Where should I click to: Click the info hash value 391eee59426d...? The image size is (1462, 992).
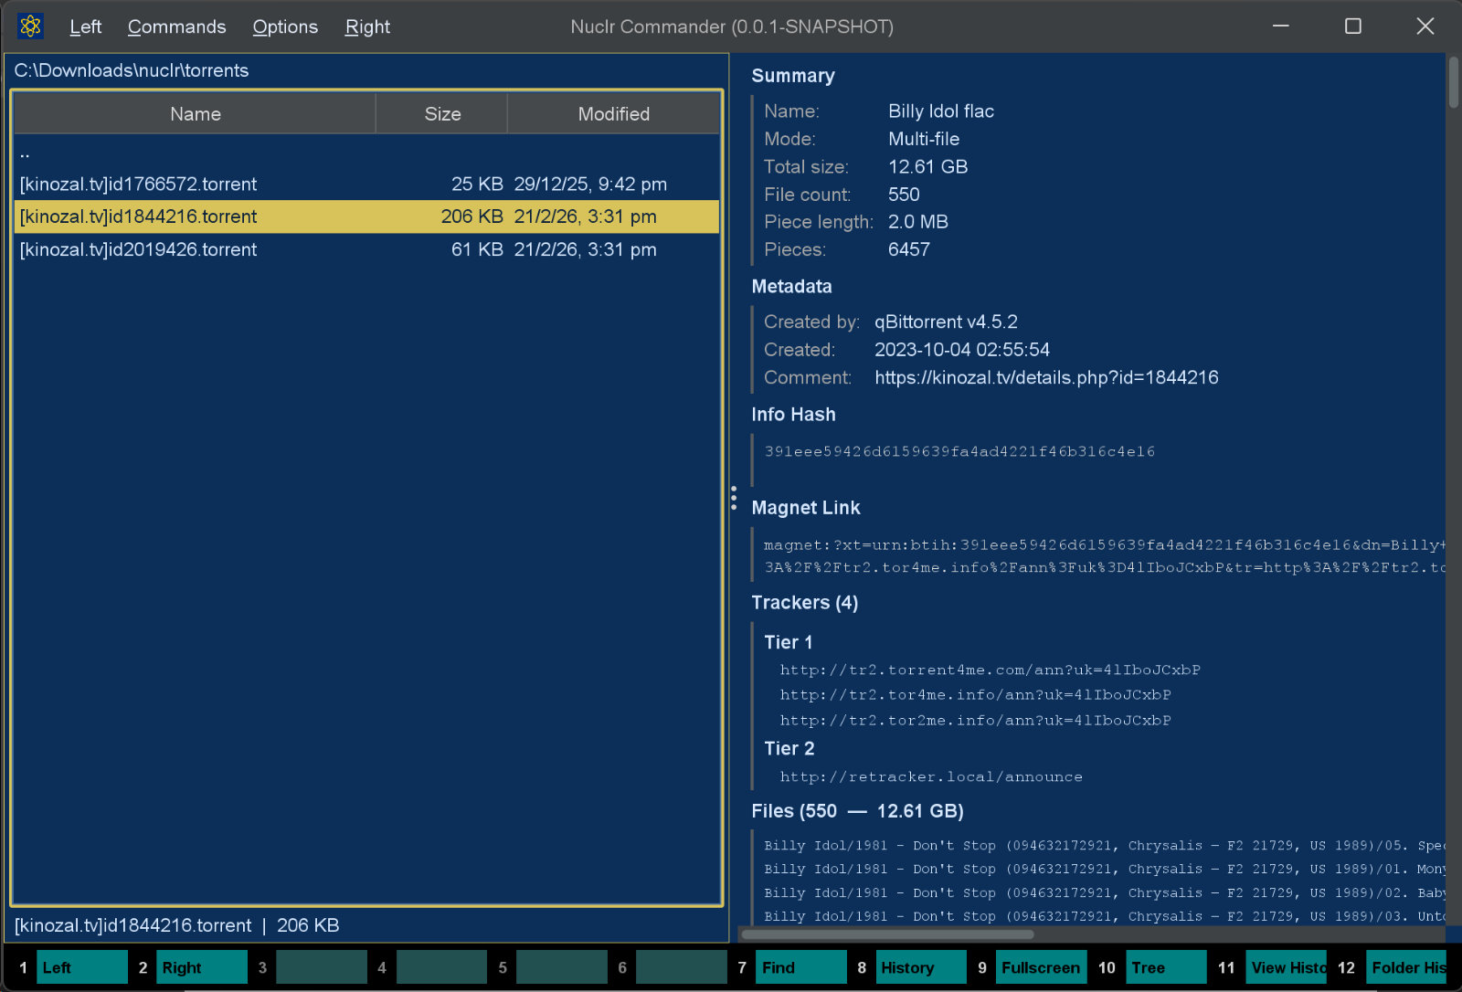pos(959,451)
